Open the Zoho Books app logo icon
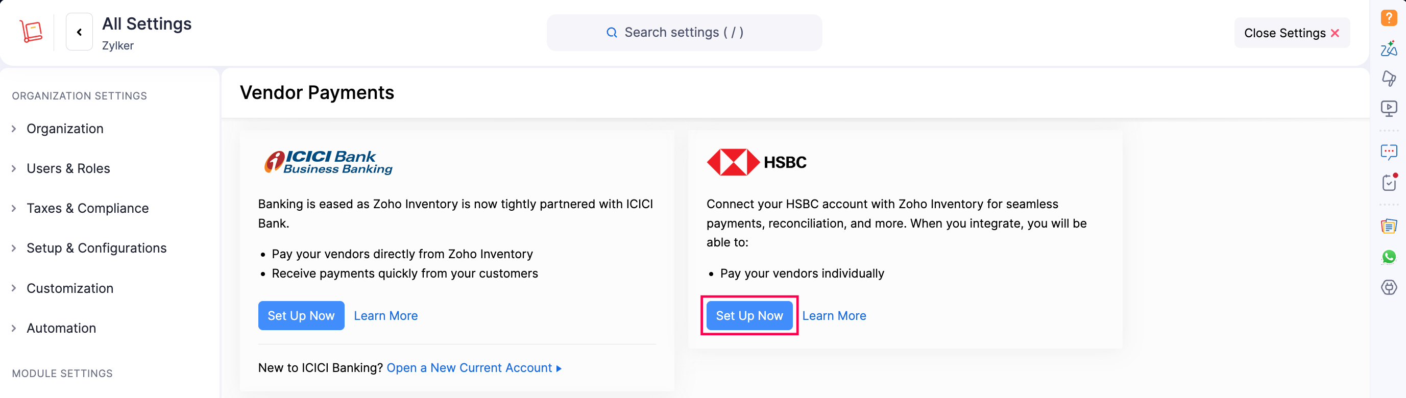Screen dimensions: 1406x398 (31, 31)
